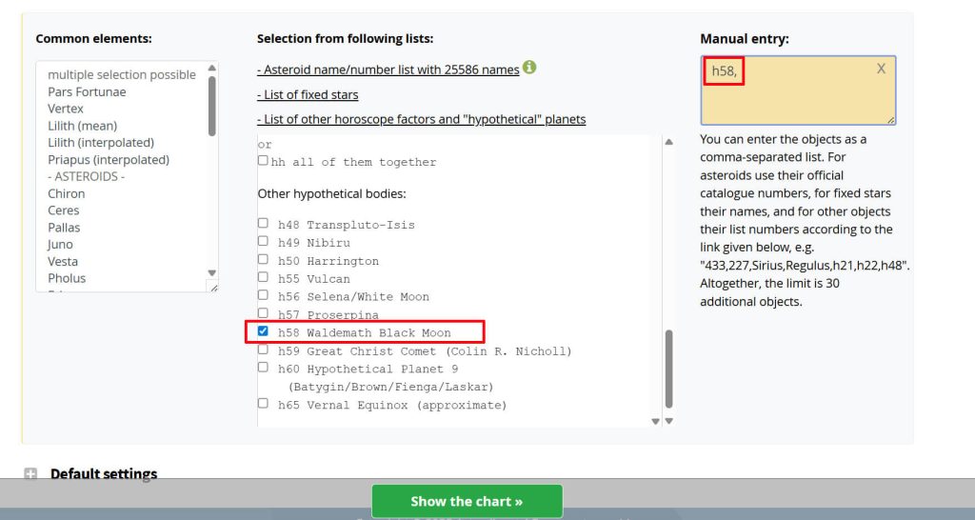The image size is (975, 520).
Task: Check h60 Hypothetical Planet 9
Action: coord(263,368)
